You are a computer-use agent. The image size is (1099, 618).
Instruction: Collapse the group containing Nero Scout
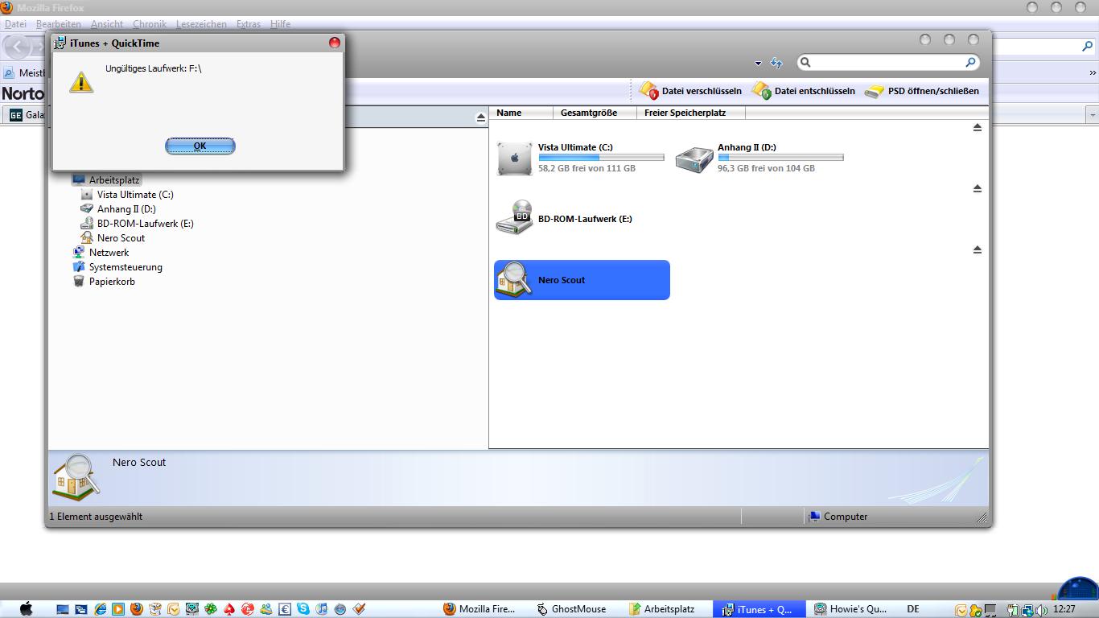tap(978, 250)
